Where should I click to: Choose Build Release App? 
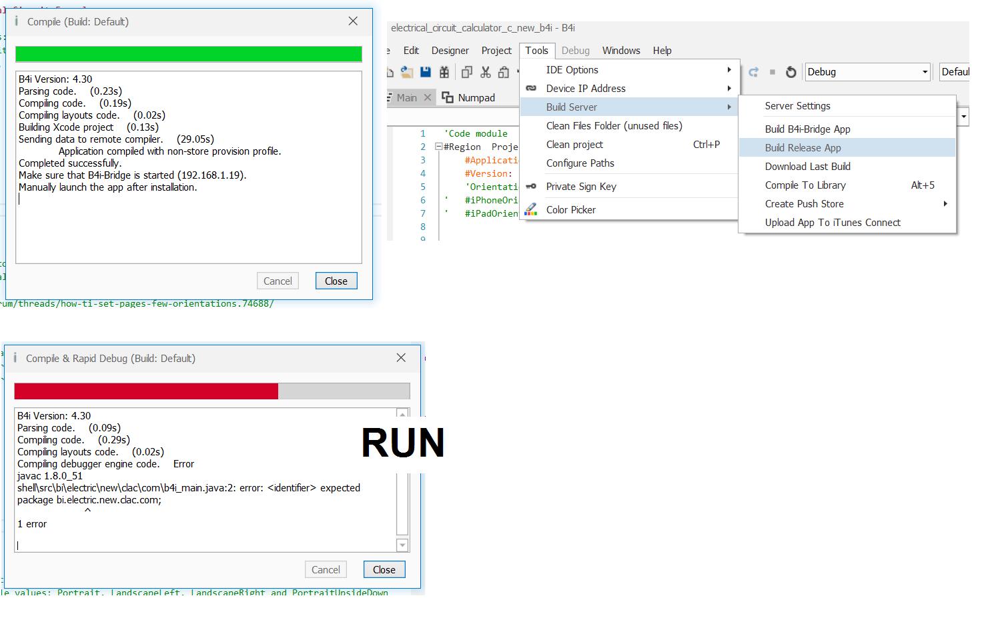point(847,148)
